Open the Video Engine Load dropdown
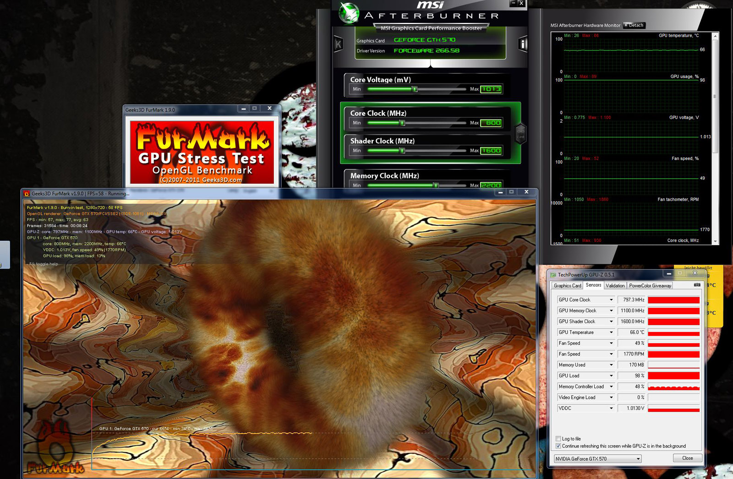The width and height of the screenshot is (733, 479). 611,397
